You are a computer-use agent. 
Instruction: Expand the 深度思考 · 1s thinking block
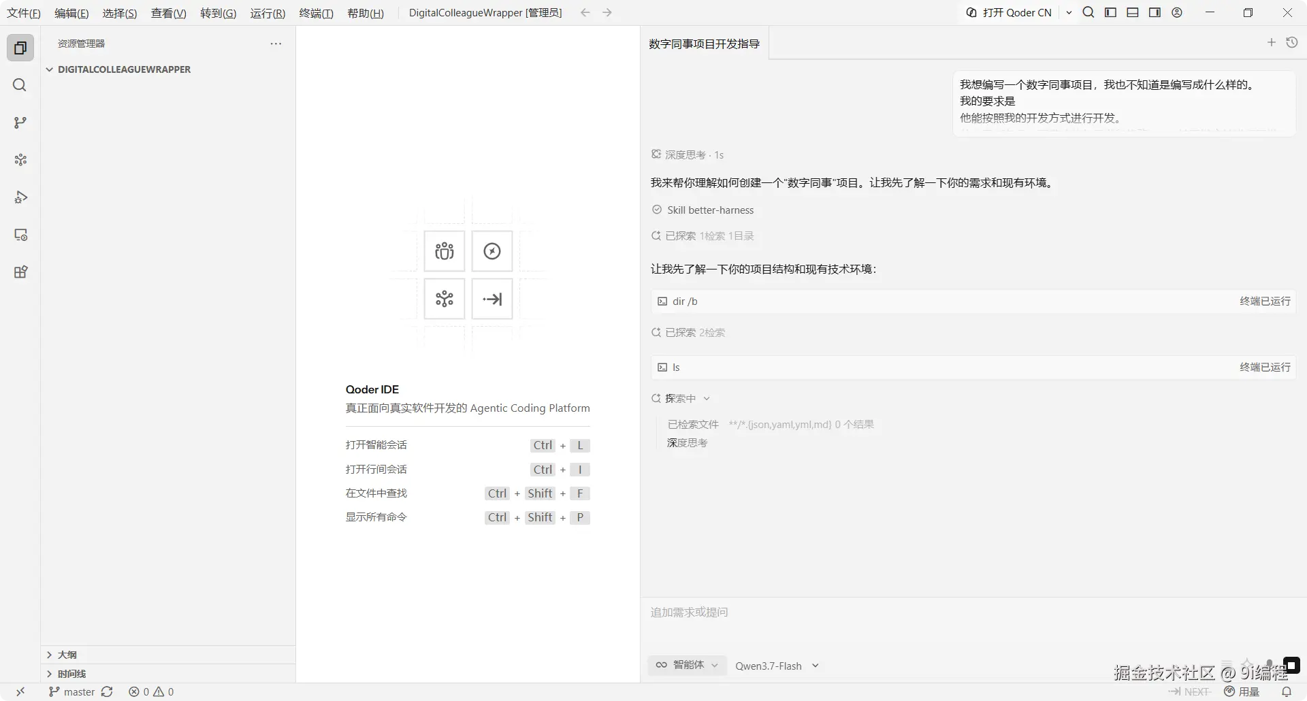click(688, 154)
